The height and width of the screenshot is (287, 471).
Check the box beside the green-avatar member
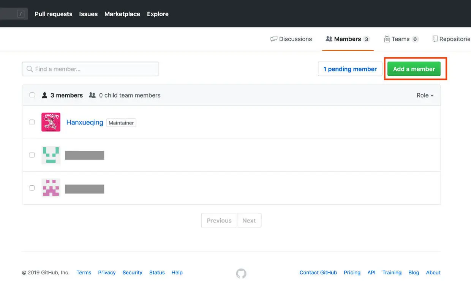click(x=32, y=155)
